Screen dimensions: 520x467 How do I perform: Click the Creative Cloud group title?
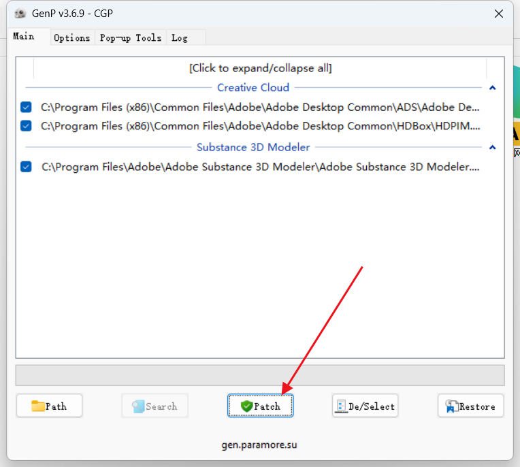click(253, 88)
